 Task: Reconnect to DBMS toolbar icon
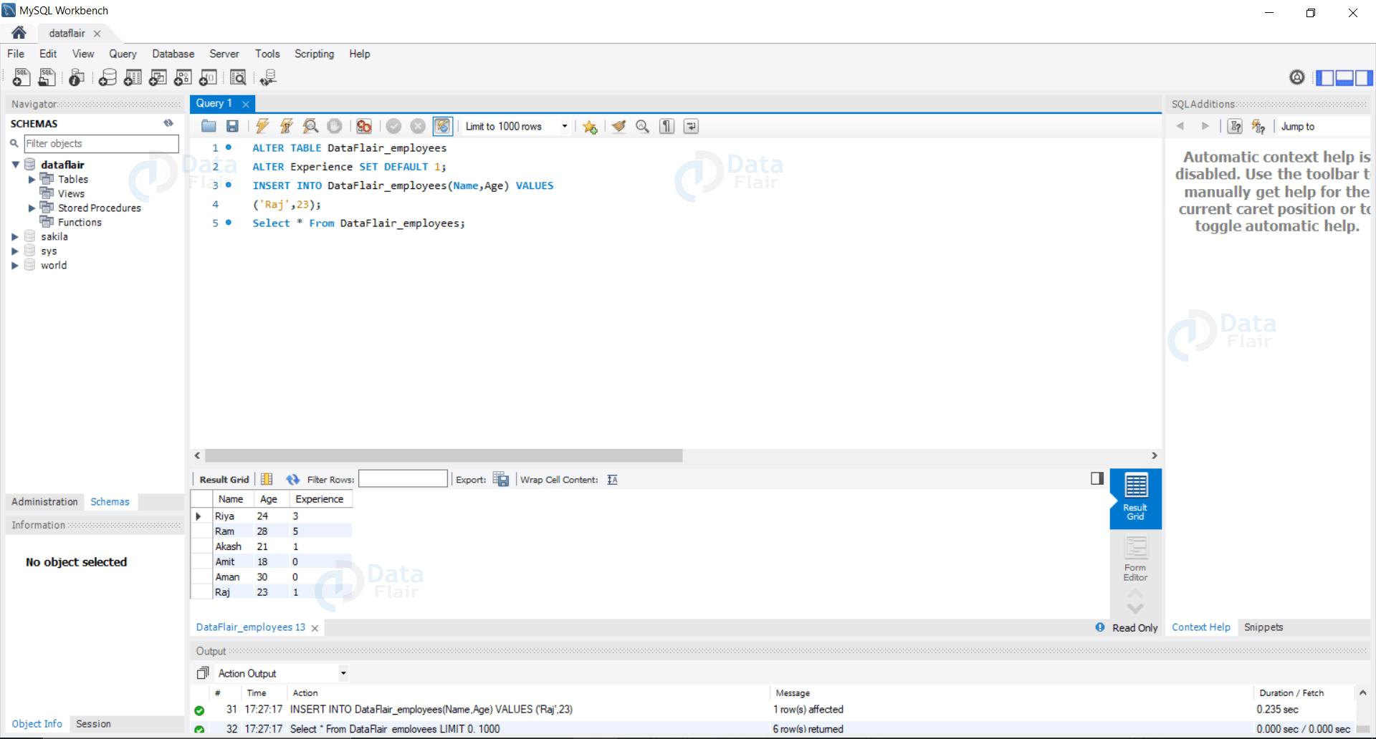(268, 77)
